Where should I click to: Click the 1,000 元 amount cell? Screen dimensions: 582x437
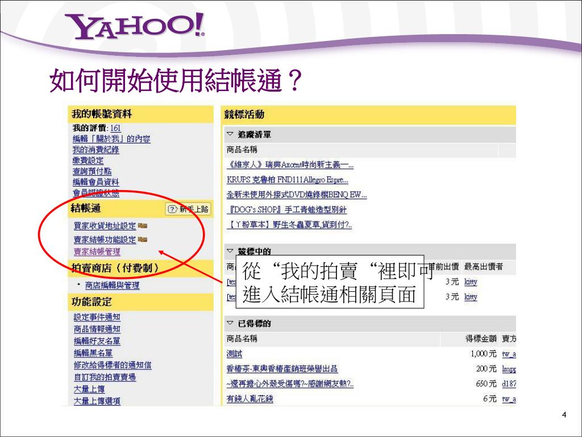coord(484,354)
